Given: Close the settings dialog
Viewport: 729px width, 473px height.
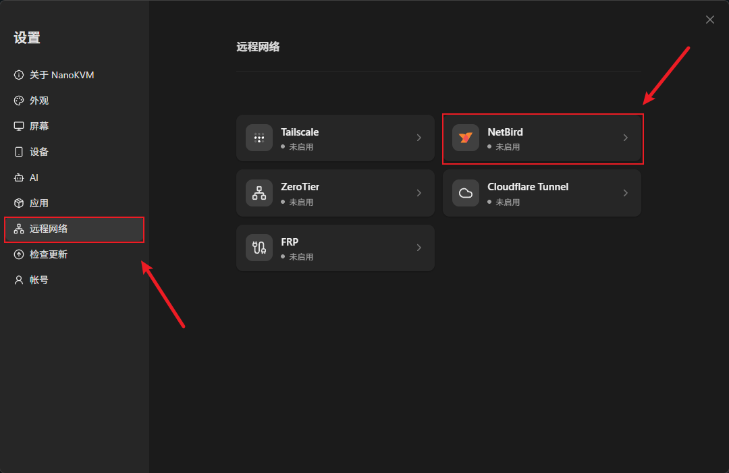Looking at the screenshot, I should 710,20.
